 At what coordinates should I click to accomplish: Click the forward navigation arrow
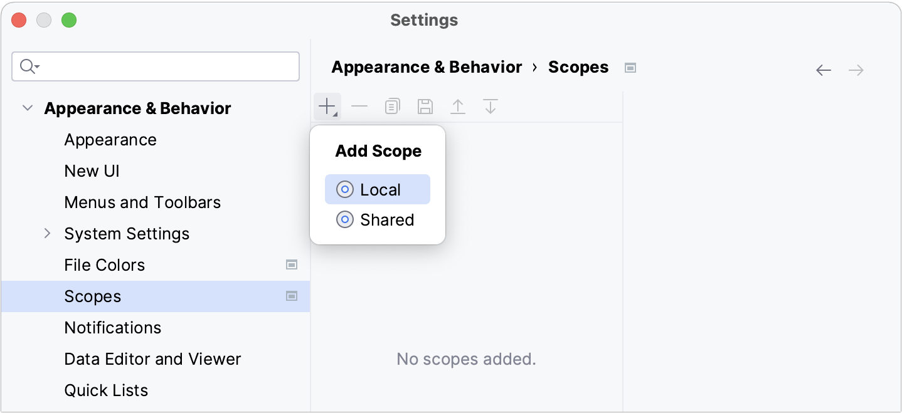coord(856,70)
